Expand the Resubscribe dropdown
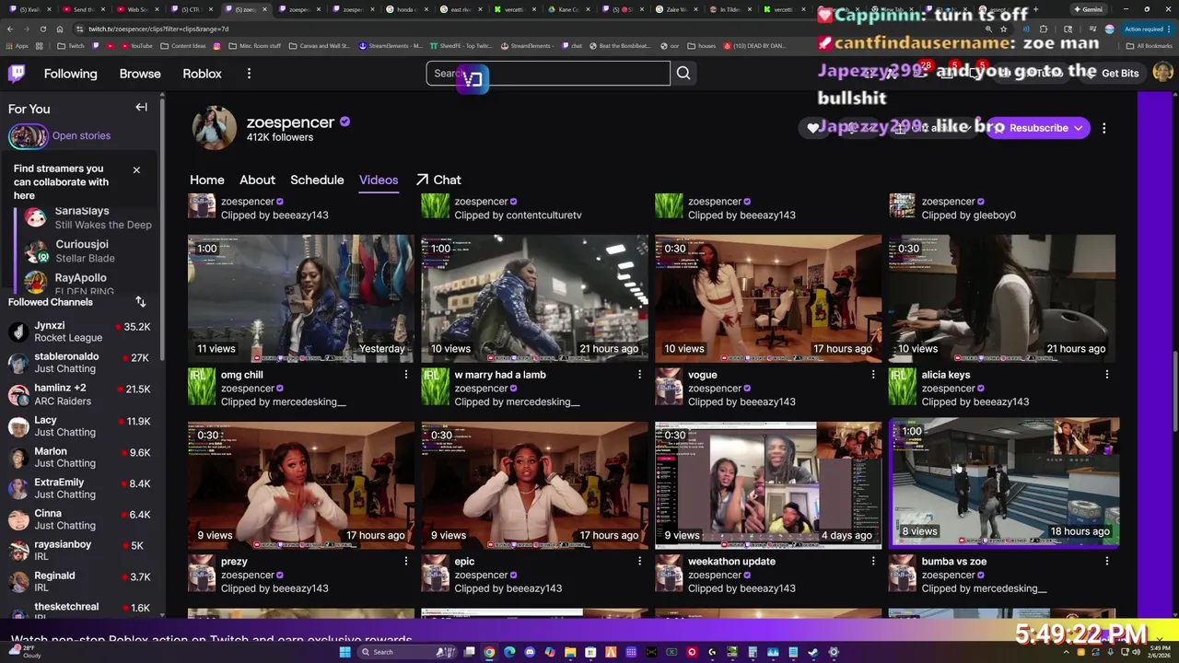Viewport: 1179px width, 663px height. (1078, 128)
